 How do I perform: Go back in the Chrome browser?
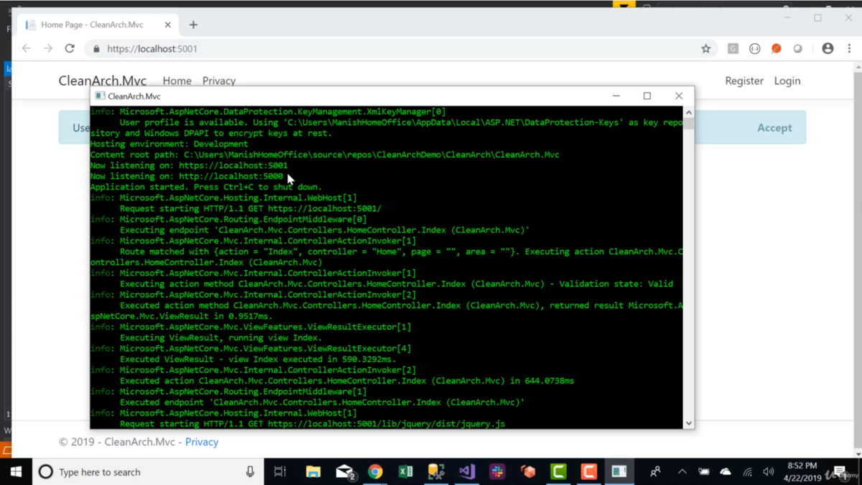coord(27,48)
